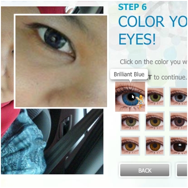Pick the gray eye color in top row
The image size is (188, 188).
[x=179, y=97]
